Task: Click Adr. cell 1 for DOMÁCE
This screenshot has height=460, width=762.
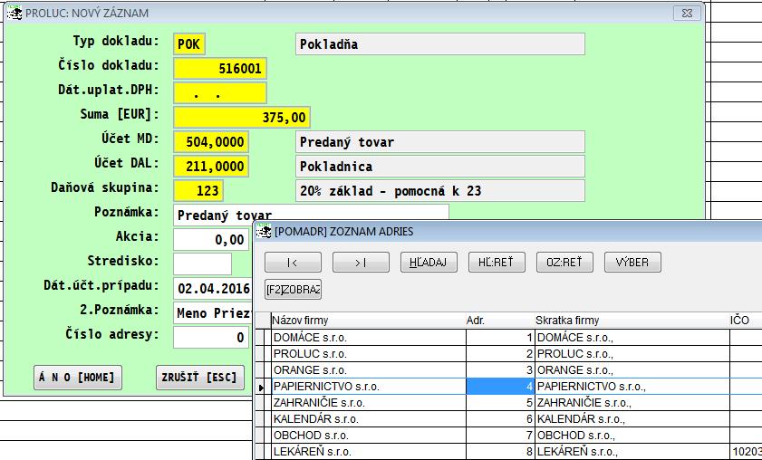Action: point(500,338)
